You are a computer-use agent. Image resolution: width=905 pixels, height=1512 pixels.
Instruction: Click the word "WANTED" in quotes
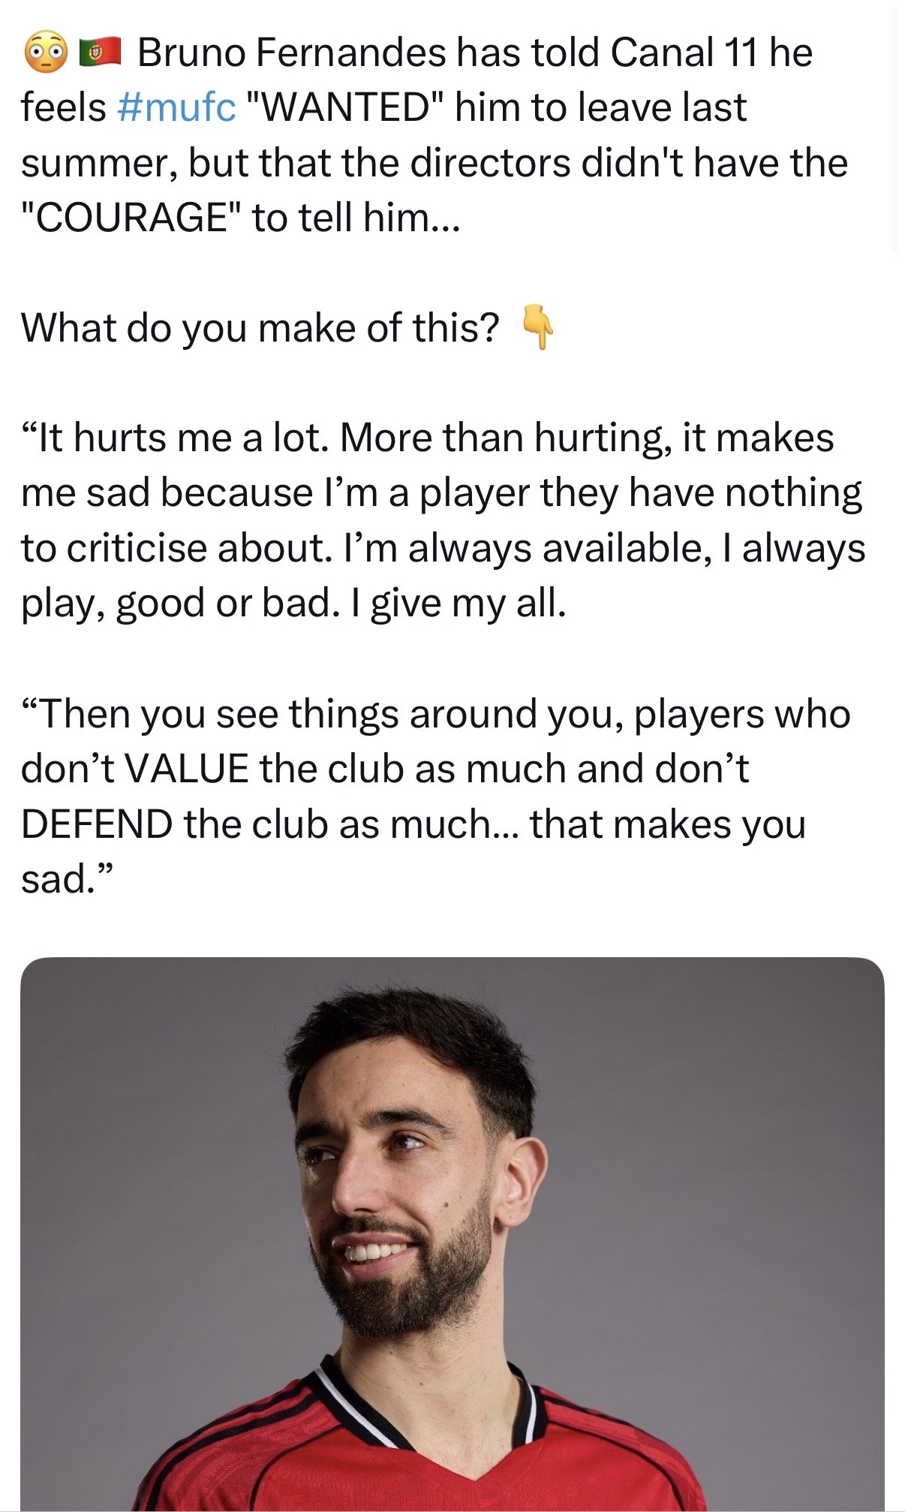[x=345, y=107]
